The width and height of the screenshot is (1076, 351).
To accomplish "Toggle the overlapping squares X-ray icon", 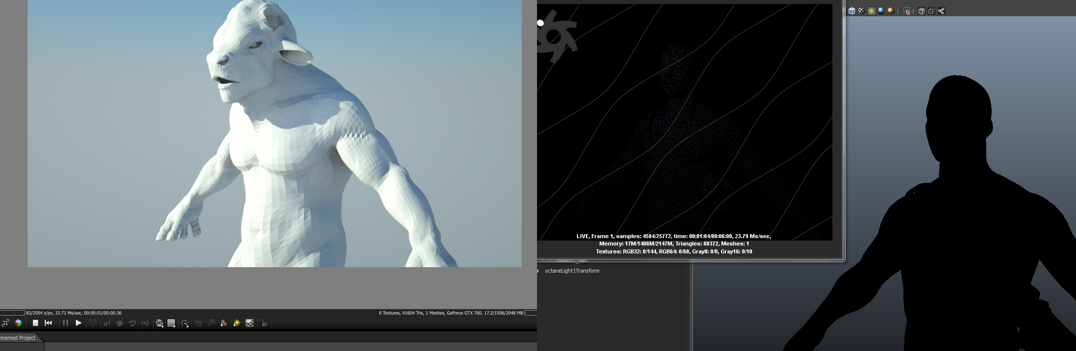I will [931, 11].
